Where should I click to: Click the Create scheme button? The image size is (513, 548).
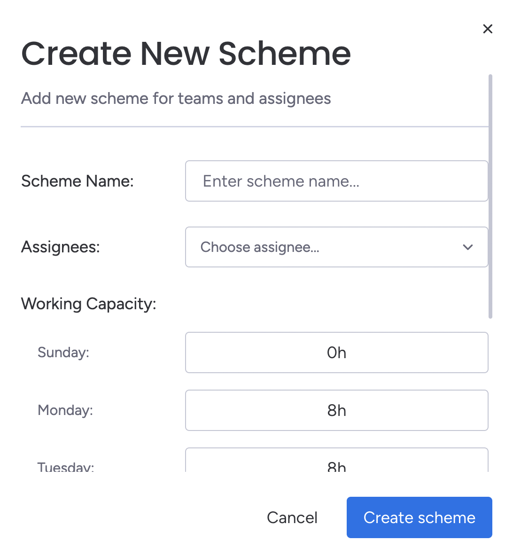(419, 517)
